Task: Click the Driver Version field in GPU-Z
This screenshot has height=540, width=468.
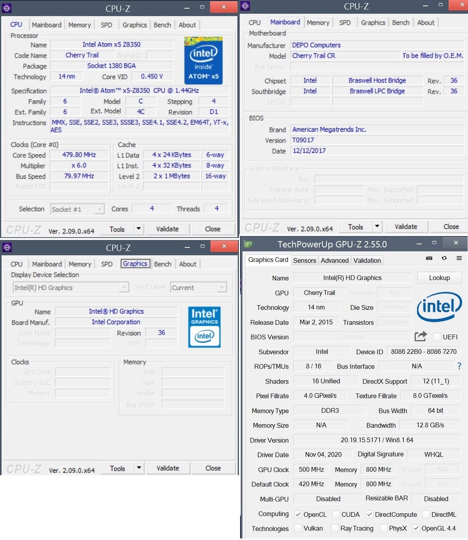Action: click(x=377, y=440)
